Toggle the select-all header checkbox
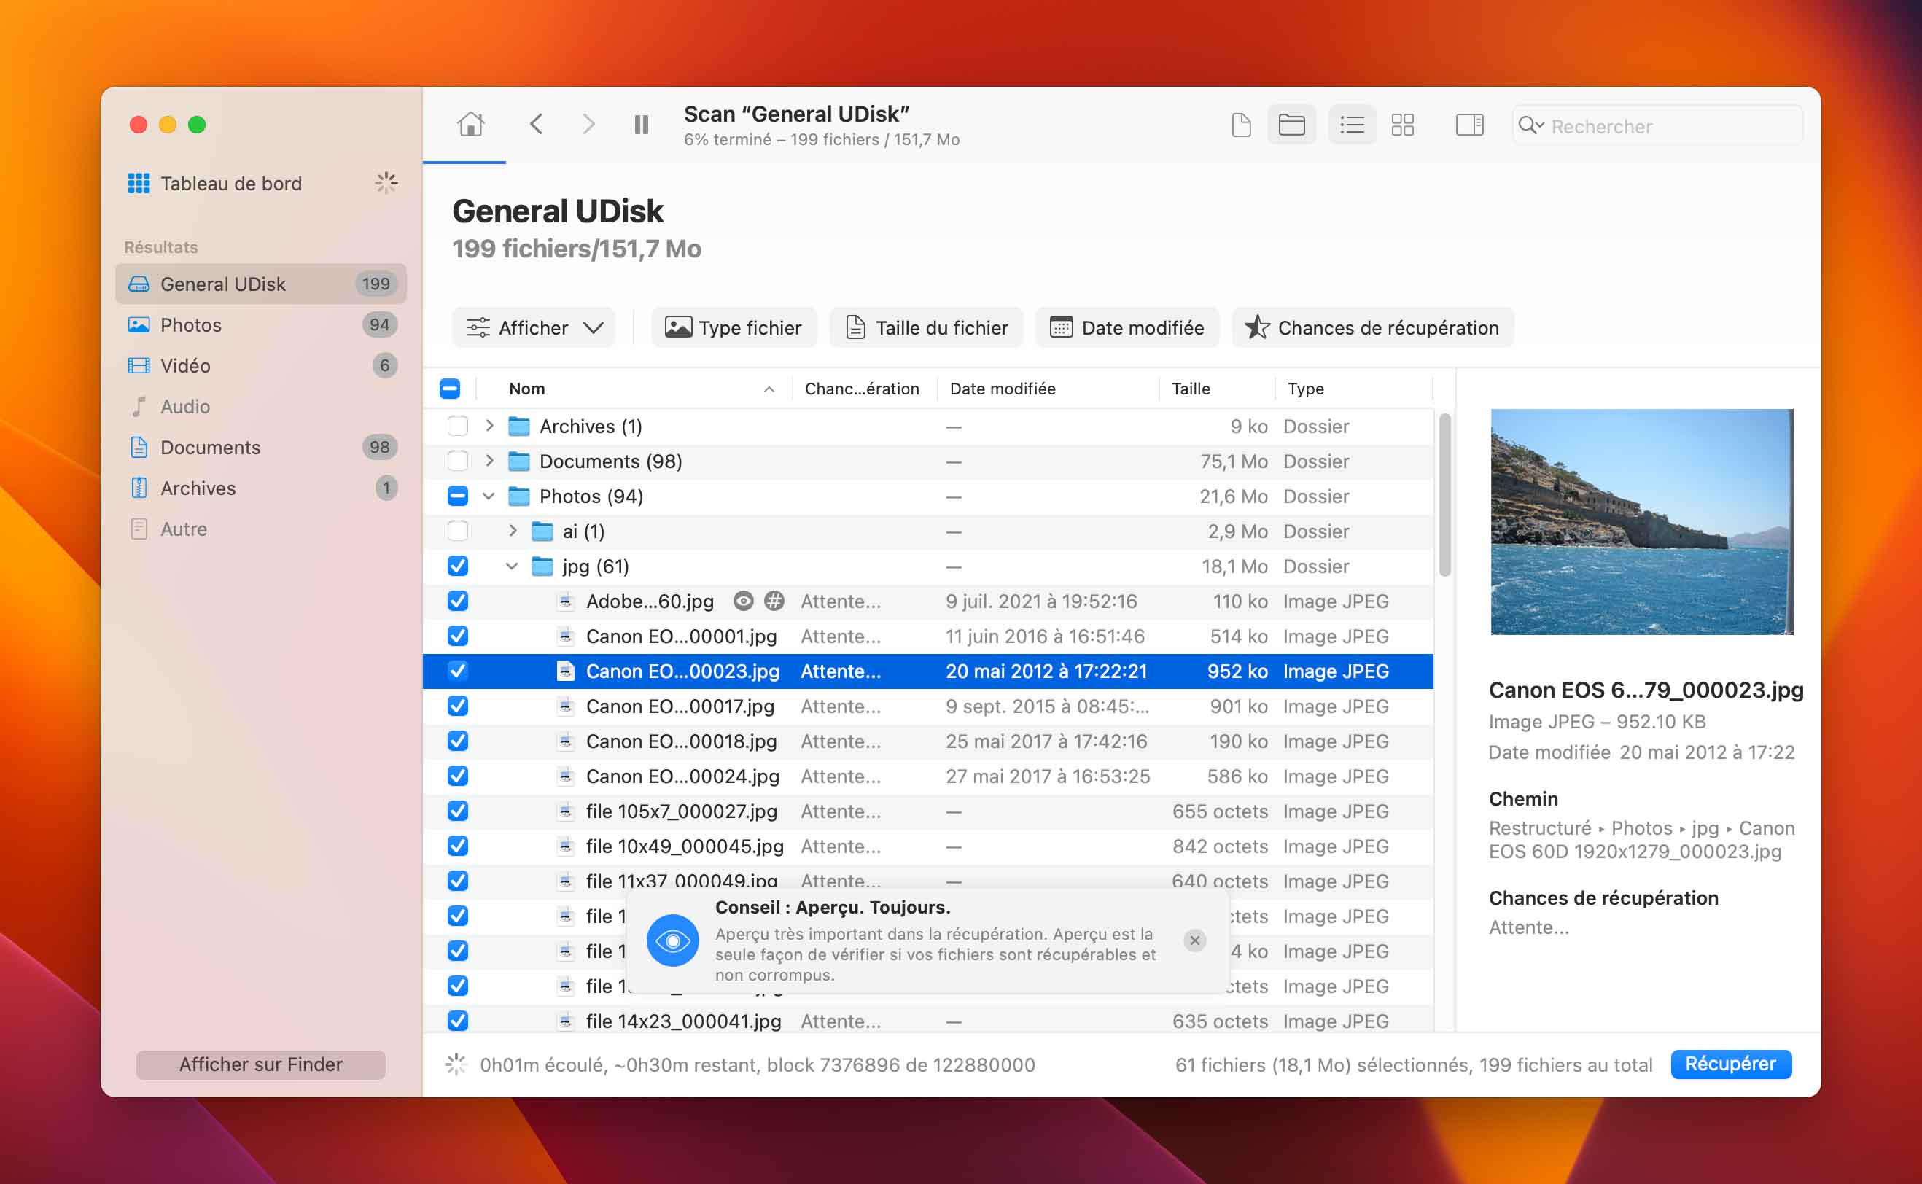1922x1184 pixels. [x=449, y=389]
